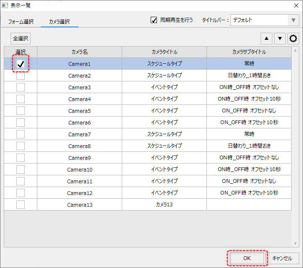The width and height of the screenshot is (303, 268).
Task: Click the dropdown arrow beside デフォルト
Action: pos(293,20)
